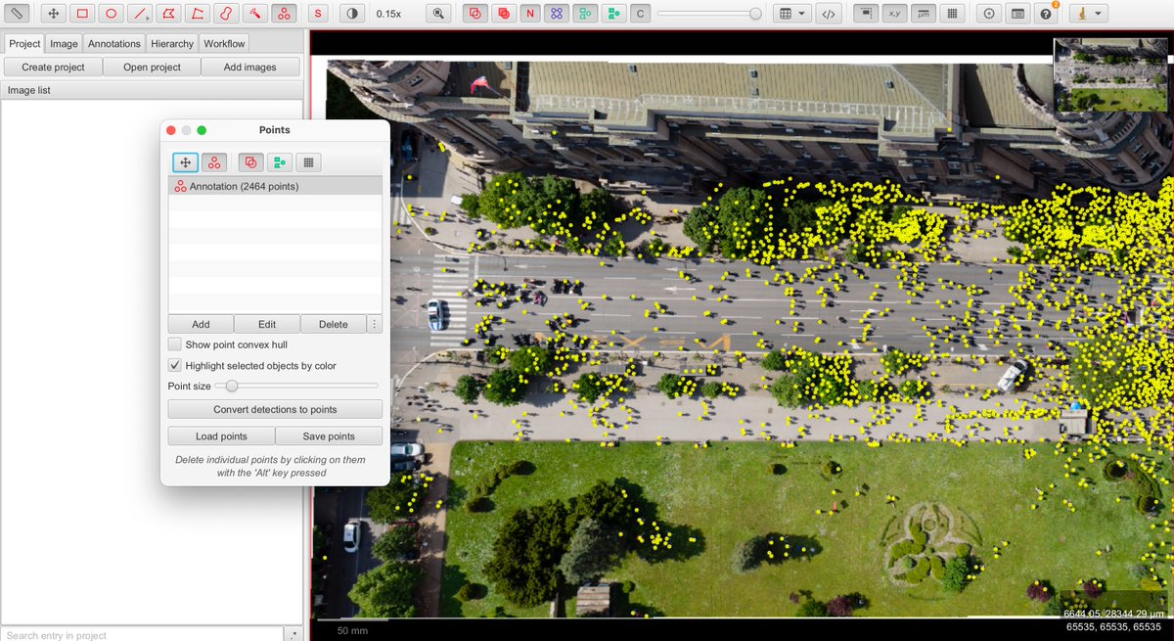Enable Show point convex hull checkbox
This screenshot has width=1174, height=641.
tap(175, 344)
